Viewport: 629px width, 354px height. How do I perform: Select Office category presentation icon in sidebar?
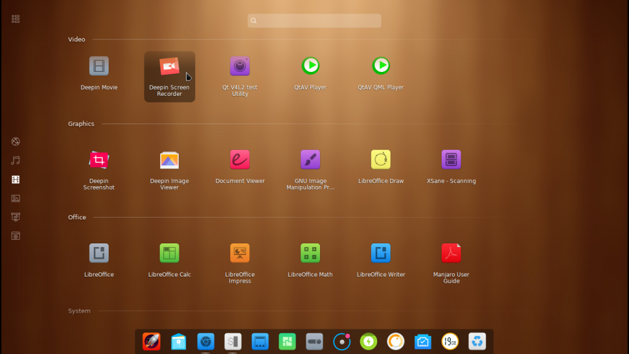[x=16, y=217]
